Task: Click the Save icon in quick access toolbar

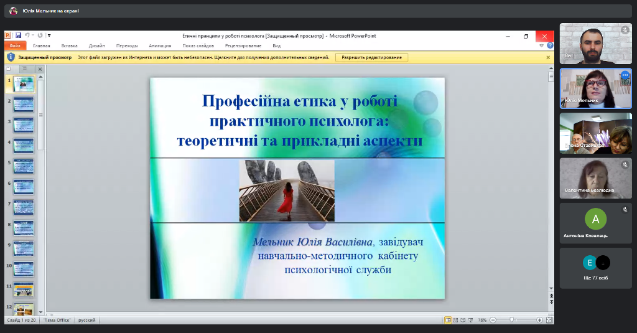Action: (x=19, y=35)
